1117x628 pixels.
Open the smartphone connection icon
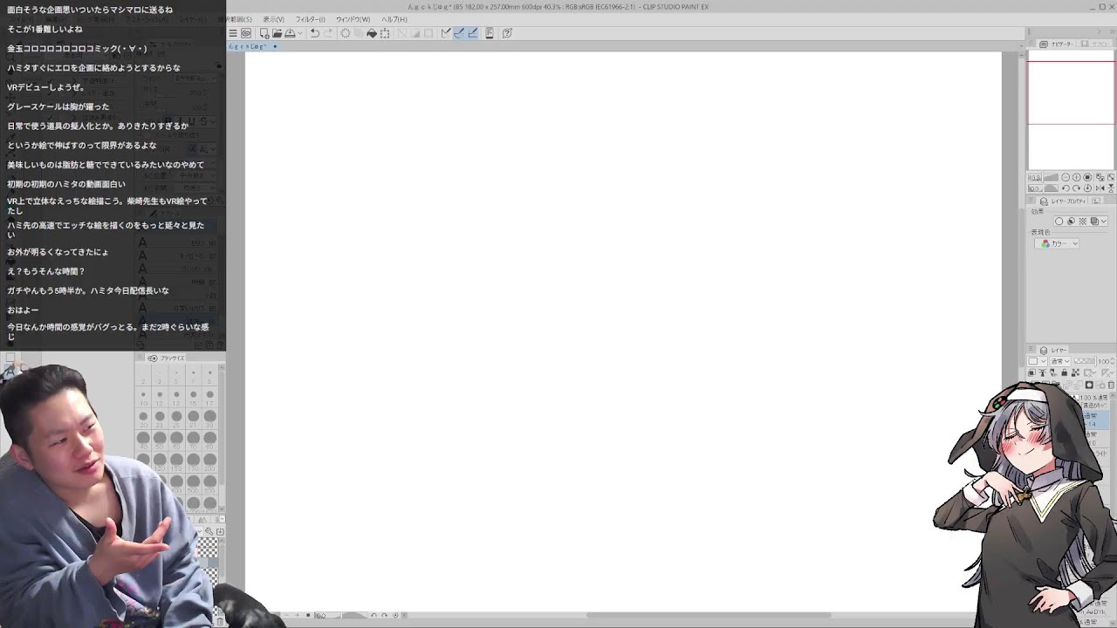[x=490, y=33]
